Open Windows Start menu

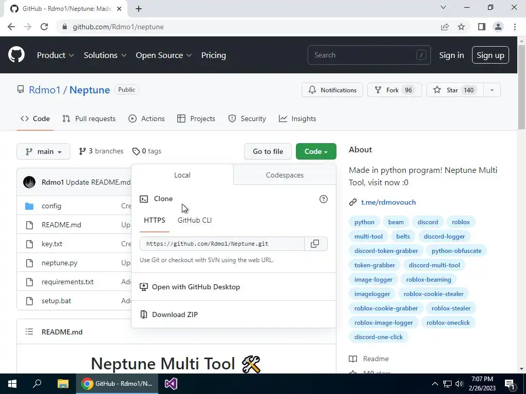[12, 384]
